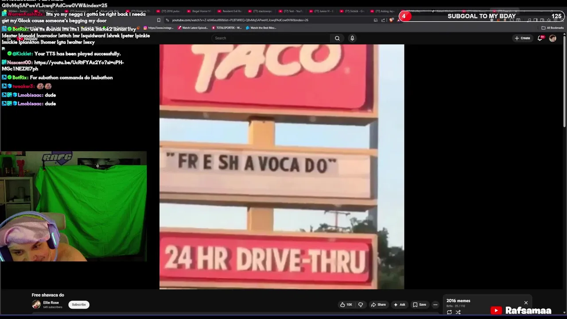Switch to the Asking Japan browser tab
This screenshot has width=567, height=319.
(x=382, y=11)
